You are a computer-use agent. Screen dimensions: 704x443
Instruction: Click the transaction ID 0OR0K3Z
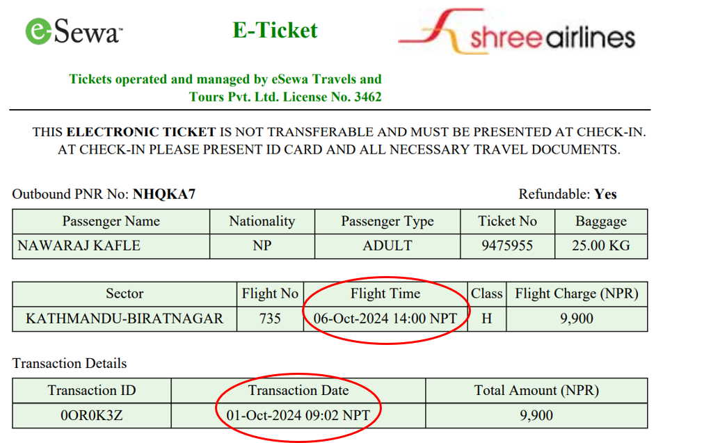coord(91,415)
